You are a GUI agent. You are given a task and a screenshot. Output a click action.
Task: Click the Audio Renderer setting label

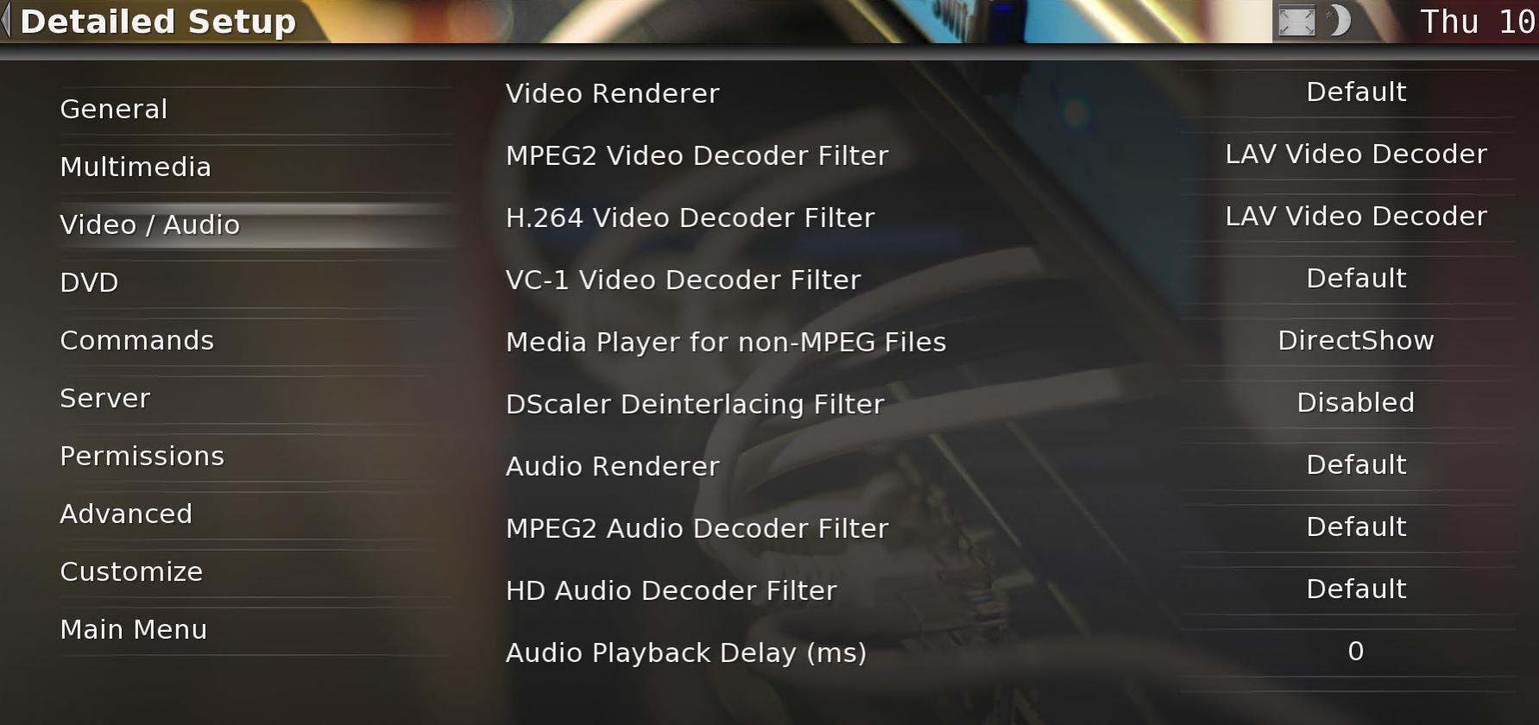click(x=612, y=467)
